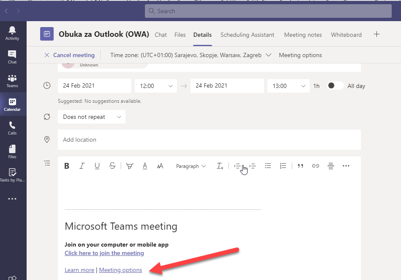Apply Italic formatting in the editor
Viewport: 401px width, 280px height.
[x=82, y=166]
